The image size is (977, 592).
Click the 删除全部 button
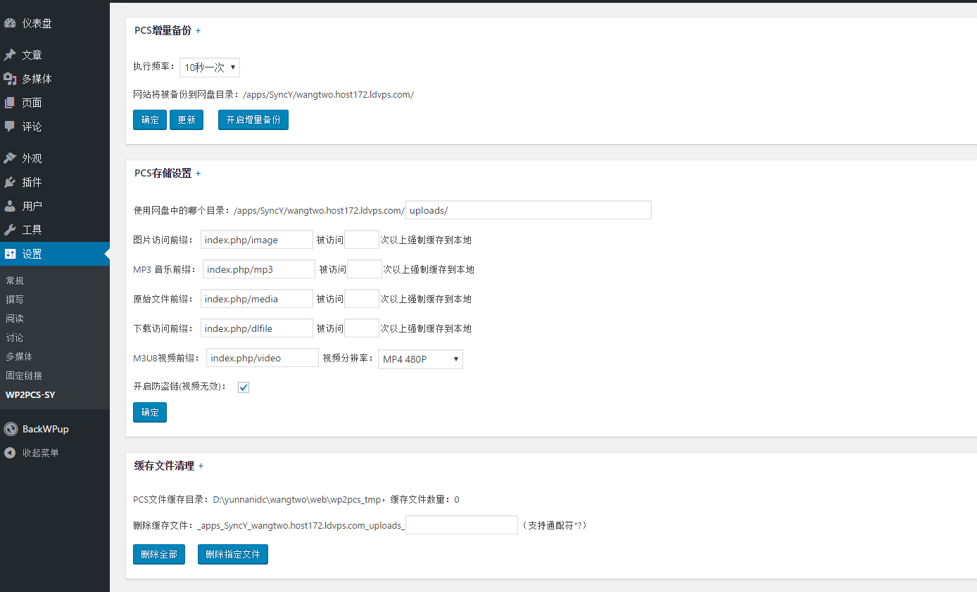(159, 555)
